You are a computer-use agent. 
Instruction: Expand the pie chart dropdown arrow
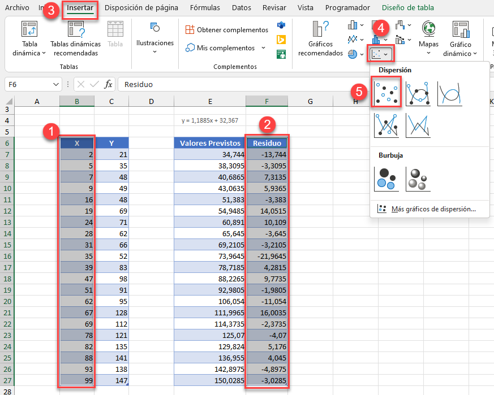tap(362, 54)
